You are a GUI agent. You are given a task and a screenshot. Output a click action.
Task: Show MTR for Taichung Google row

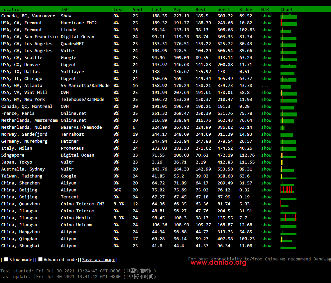tap(266, 176)
